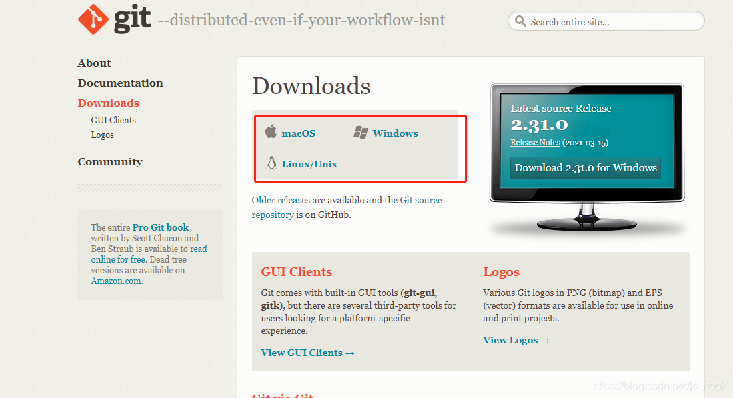Open the About page
This screenshot has height=398, width=733.
pyautogui.click(x=94, y=63)
